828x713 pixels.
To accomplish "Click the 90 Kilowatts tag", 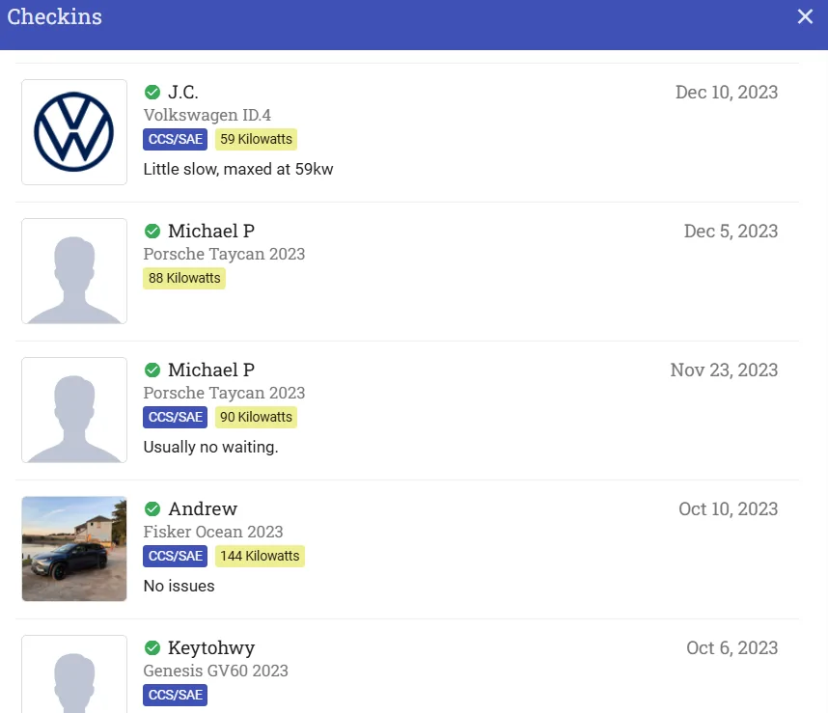I will point(256,417).
